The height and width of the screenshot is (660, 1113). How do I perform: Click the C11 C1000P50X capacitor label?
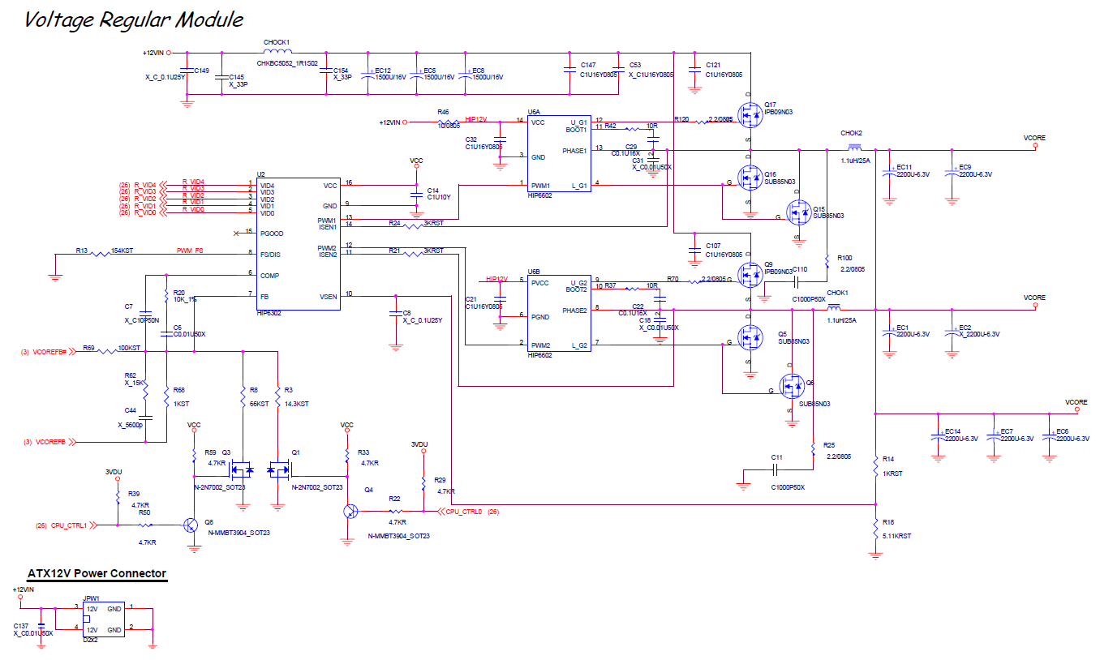click(x=787, y=473)
